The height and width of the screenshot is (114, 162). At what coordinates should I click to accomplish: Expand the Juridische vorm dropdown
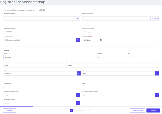[x=78, y=40]
